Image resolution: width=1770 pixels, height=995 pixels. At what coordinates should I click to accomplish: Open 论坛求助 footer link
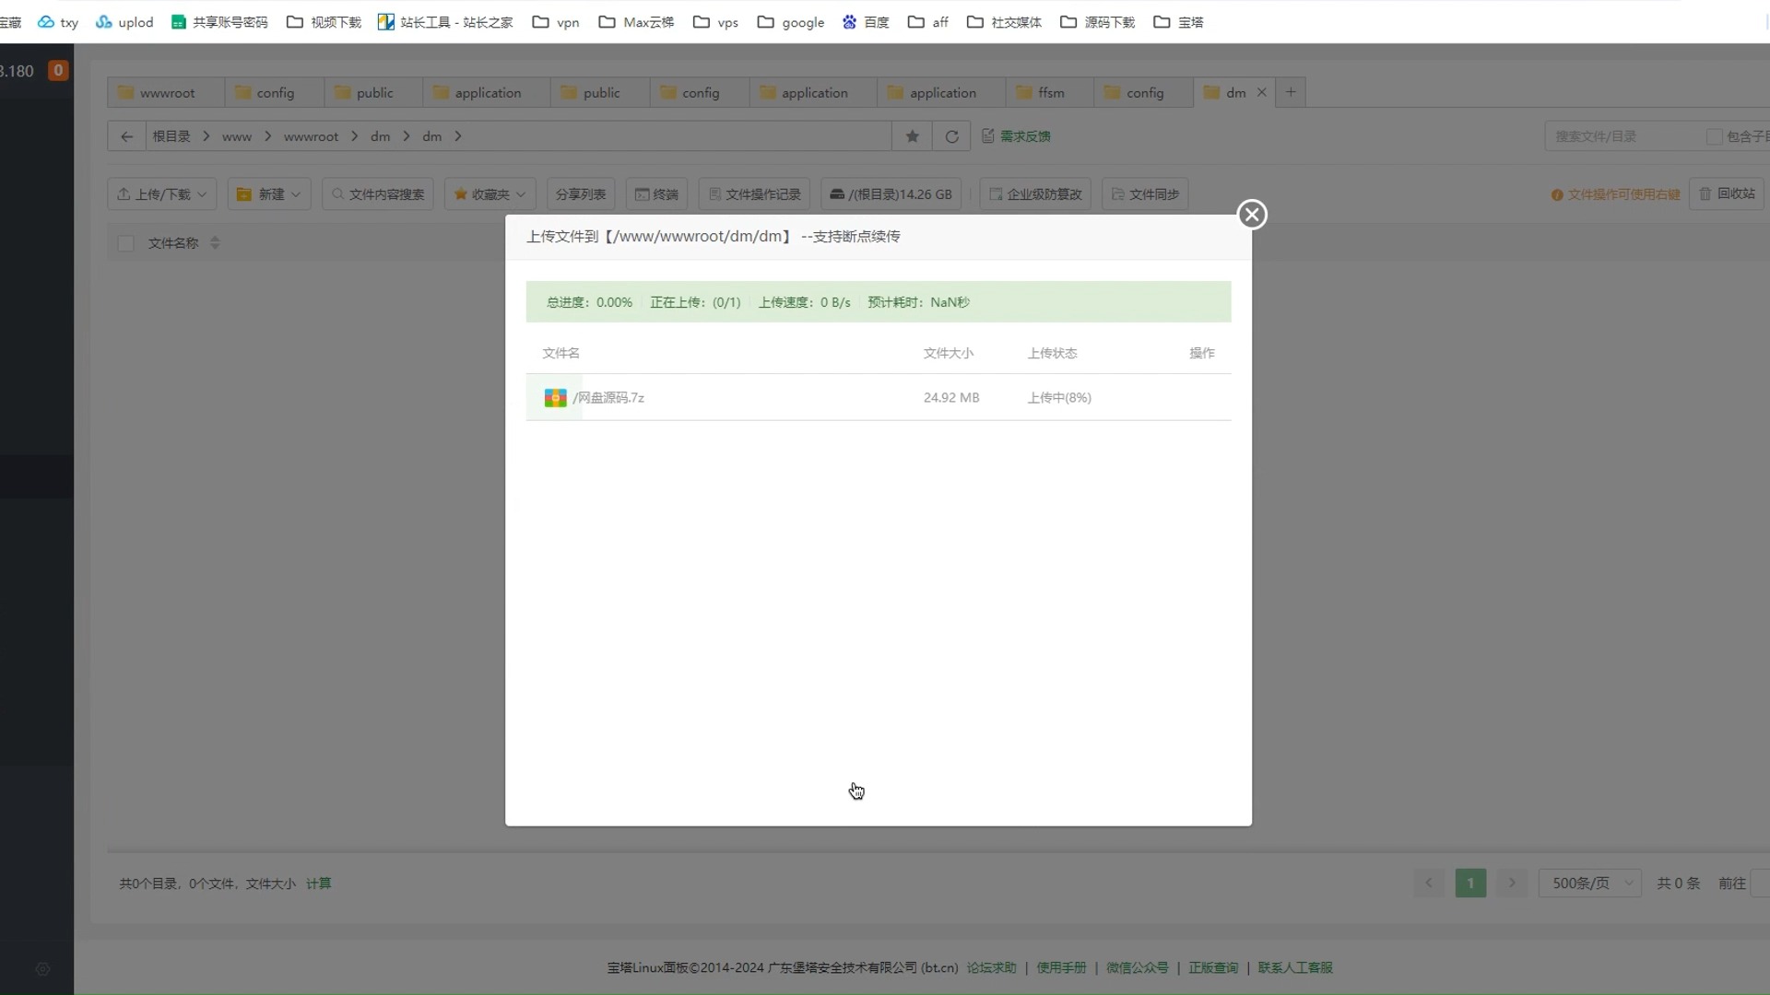(x=991, y=967)
